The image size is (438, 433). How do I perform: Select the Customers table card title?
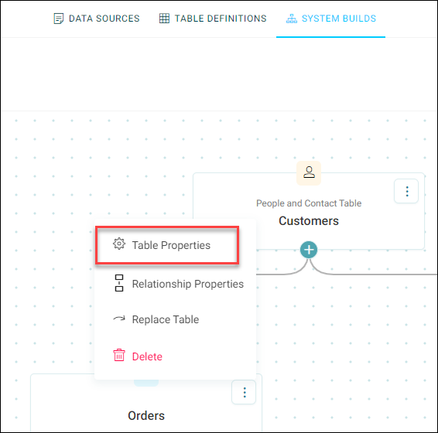(x=309, y=221)
